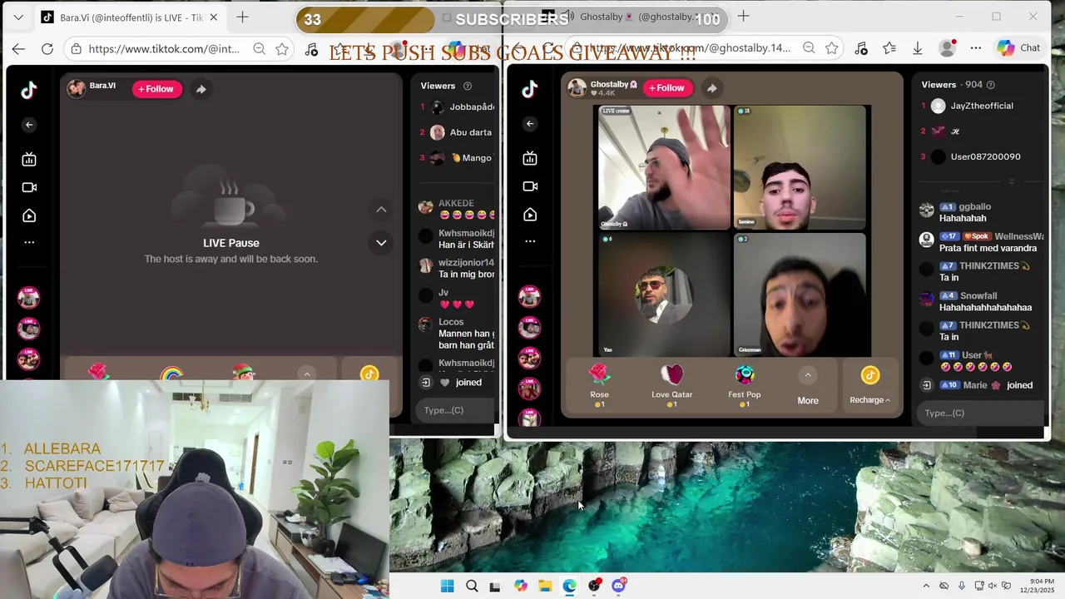Switch to next live with down chevron
This screenshot has width=1065, height=599.
coord(381,243)
